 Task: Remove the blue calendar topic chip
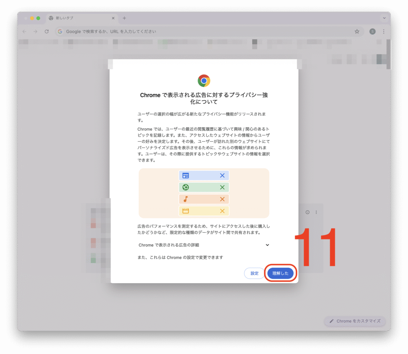click(x=222, y=176)
